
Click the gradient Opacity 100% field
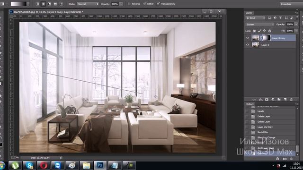[115, 4]
